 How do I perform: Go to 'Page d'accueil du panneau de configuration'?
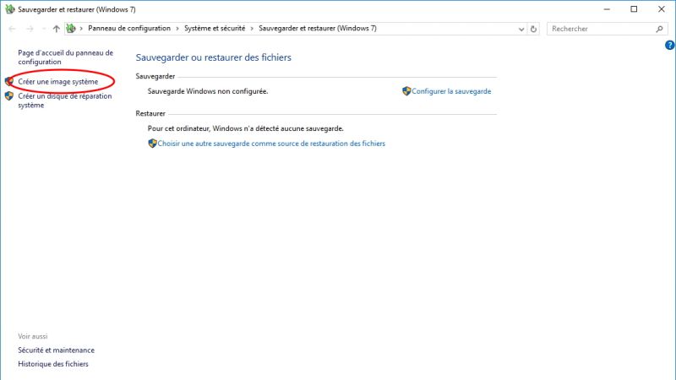pos(66,57)
